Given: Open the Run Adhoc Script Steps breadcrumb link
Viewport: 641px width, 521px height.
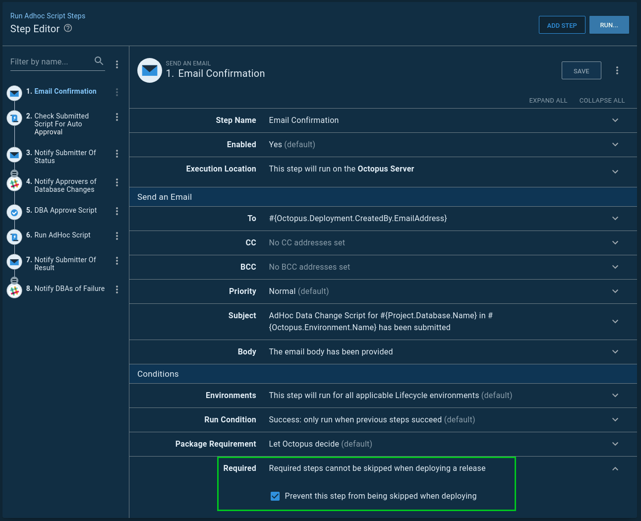Looking at the screenshot, I should click(48, 16).
